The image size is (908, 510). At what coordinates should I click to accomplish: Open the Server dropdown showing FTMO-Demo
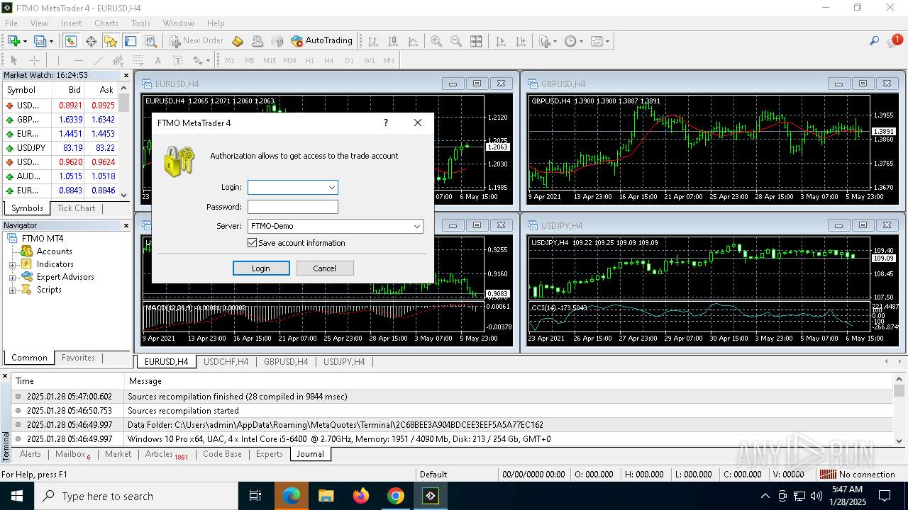[417, 227]
